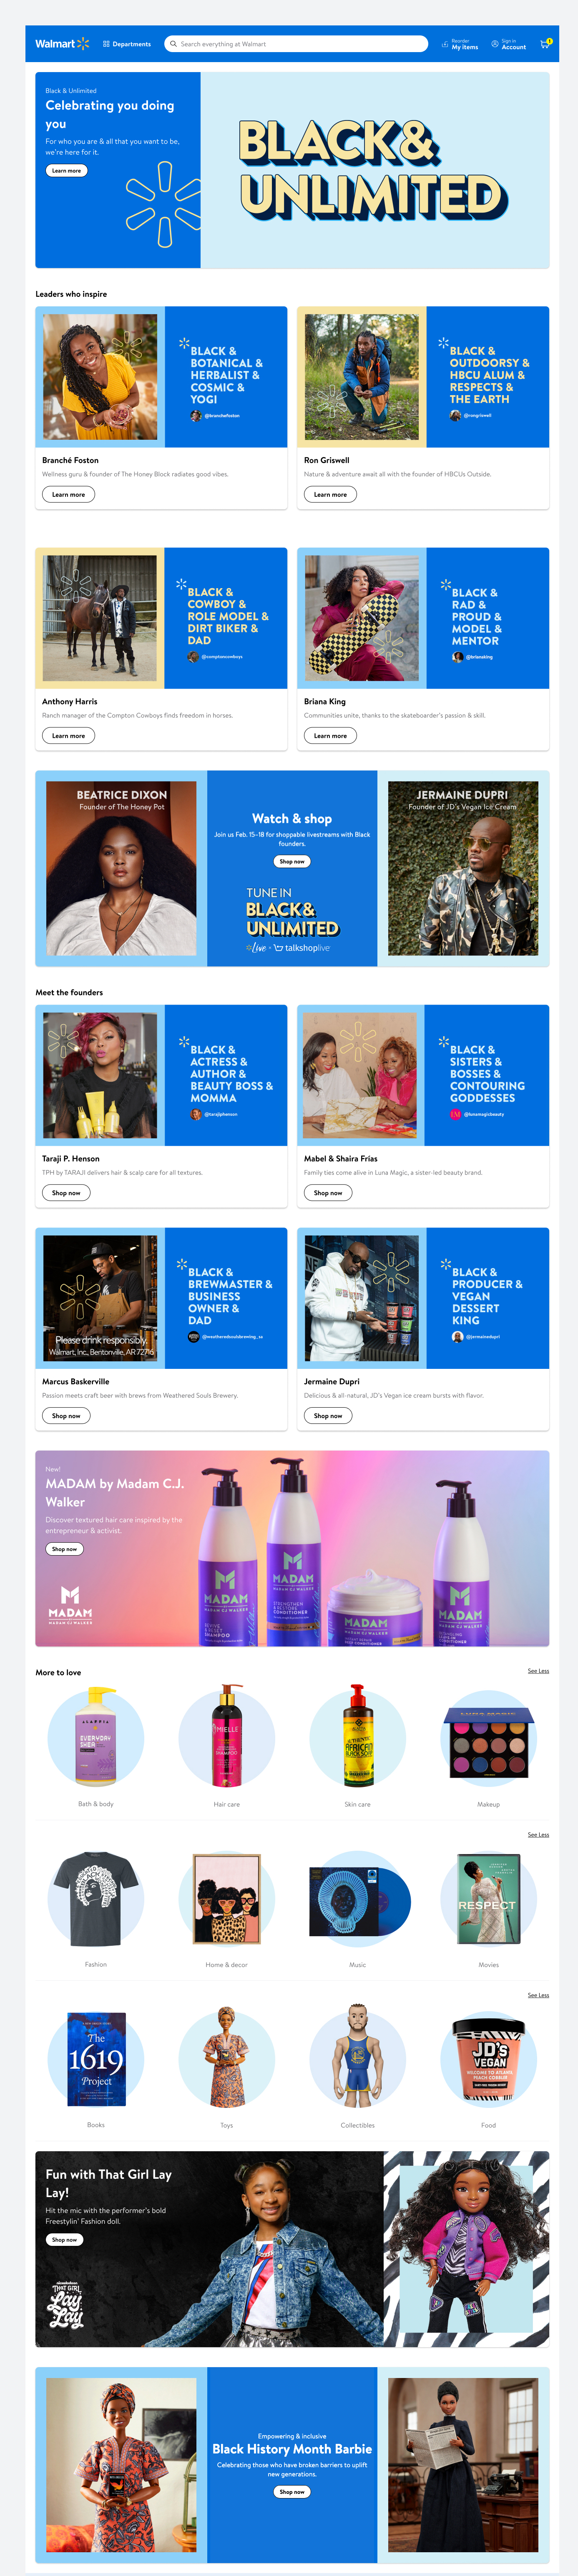Open the Departments menu

click(127, 44)
